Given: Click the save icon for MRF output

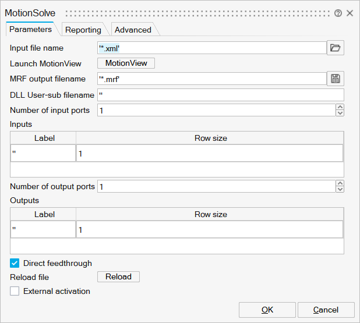Looking at the screenshot, I should 335,79.
